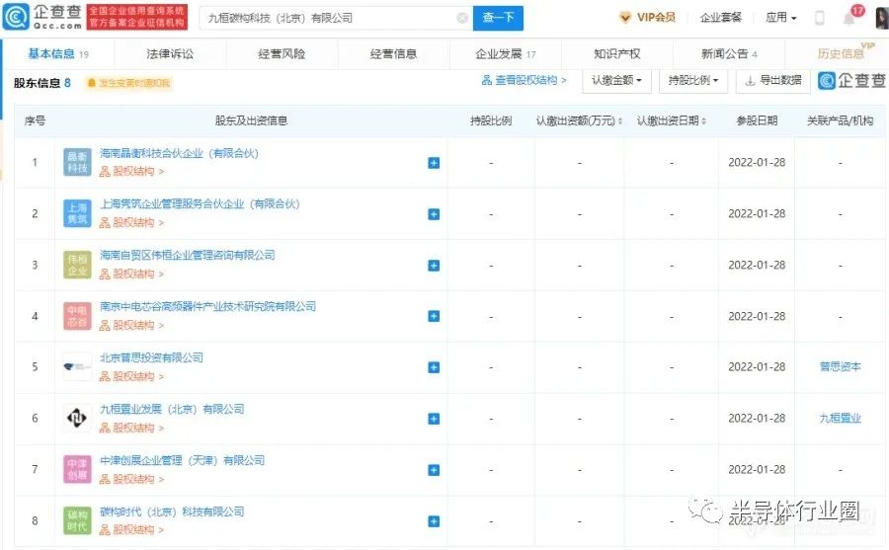Switch to the 法律诉讼 tab
889x550 pixels.
click(x=170, y=54)
